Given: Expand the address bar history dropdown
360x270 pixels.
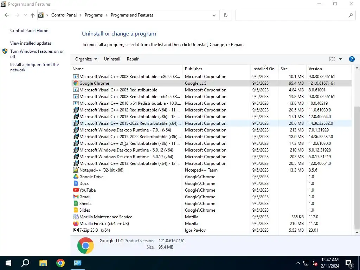Looking at the screenshot, I should 214,15.
